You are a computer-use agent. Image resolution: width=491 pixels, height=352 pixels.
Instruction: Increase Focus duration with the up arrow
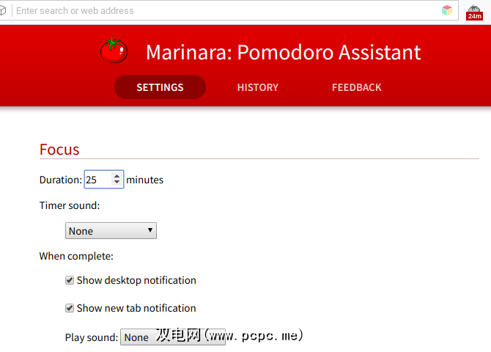[117, 176]
